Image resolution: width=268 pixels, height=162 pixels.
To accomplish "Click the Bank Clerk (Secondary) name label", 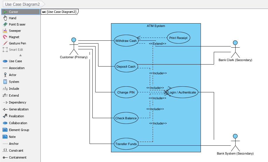I will [x=235, y=60].
